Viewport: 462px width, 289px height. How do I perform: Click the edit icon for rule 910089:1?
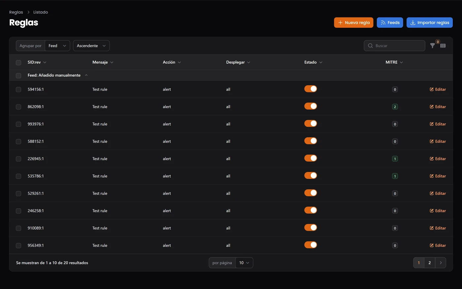432,228
